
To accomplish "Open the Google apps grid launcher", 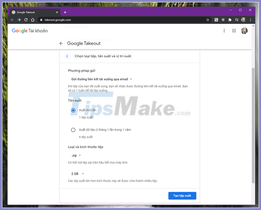I will click(x=234, y=31).
